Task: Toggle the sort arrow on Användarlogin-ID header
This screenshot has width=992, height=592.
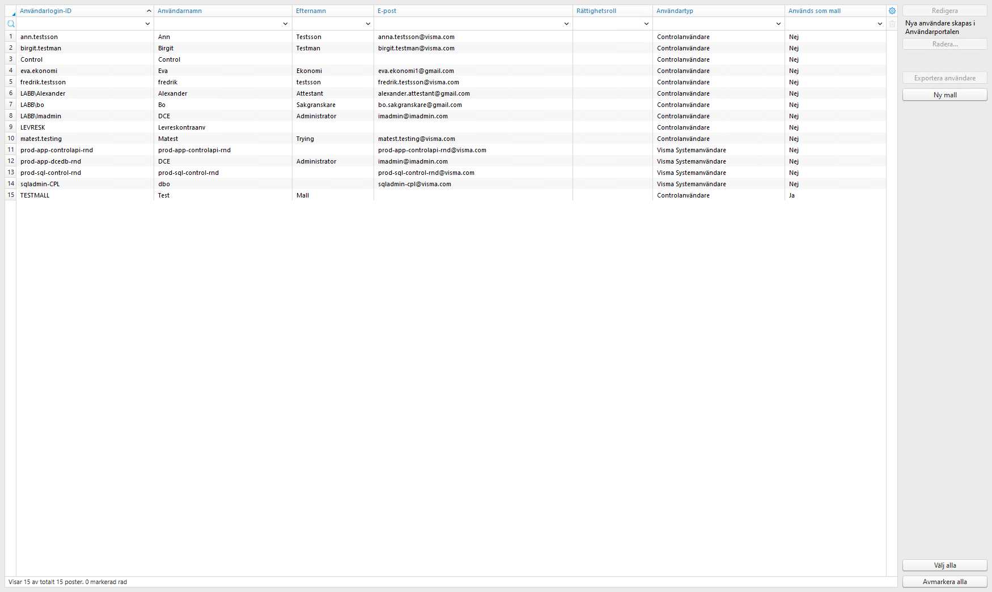Action: [x=149, y=10]
